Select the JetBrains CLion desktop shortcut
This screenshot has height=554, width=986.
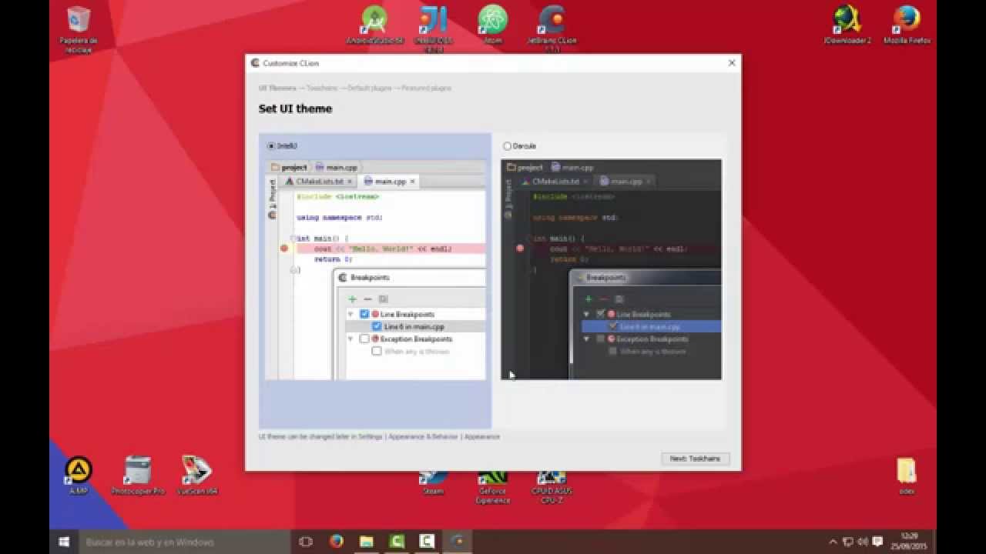click(x=552, y=29)
